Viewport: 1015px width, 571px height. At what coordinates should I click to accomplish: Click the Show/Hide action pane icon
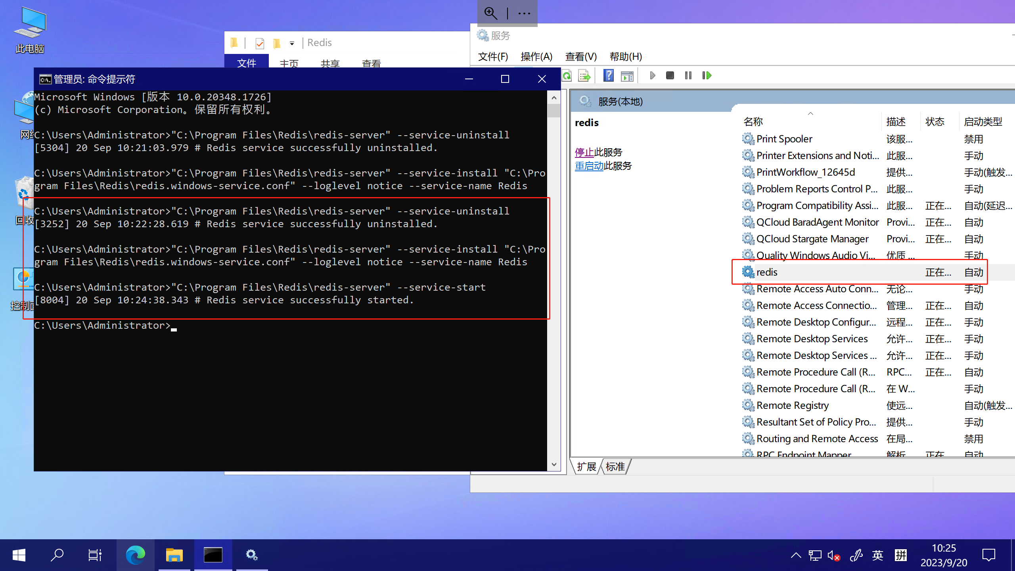627,75
